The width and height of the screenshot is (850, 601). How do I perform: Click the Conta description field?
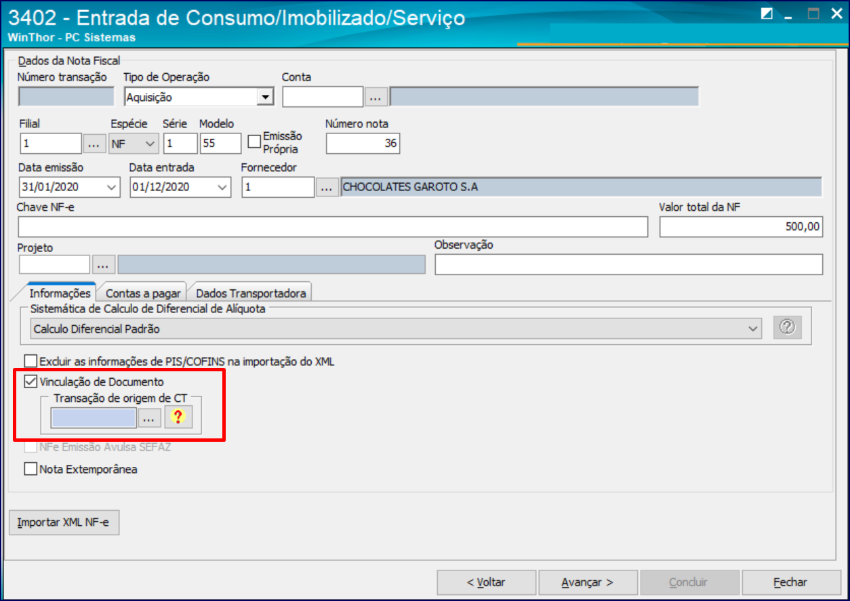click(544, 97)
